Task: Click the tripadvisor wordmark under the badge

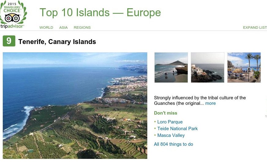Action: point(12,26)
